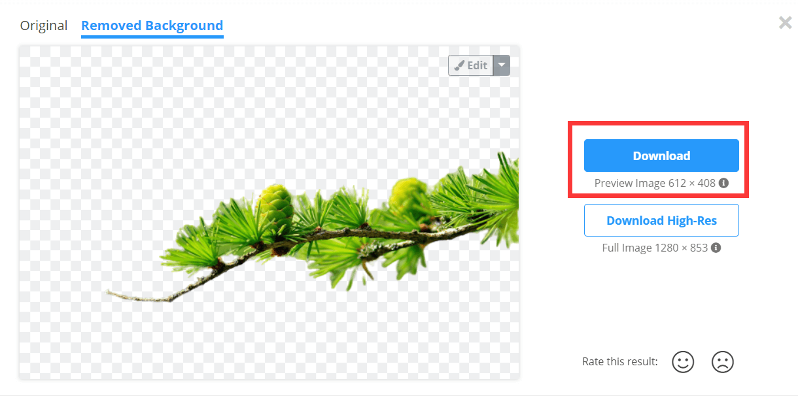This screenshot has width=798, height=396.
Task: Click the Preview Image 612 × 408 label
Action: [655, 183]
